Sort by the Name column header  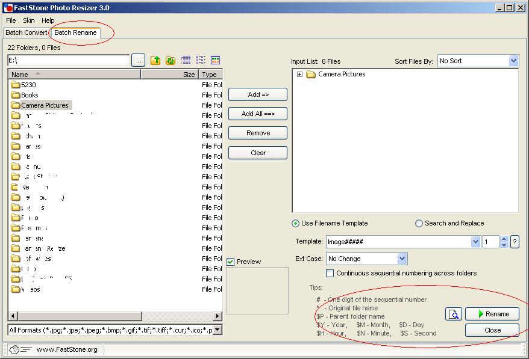point(75,75)
